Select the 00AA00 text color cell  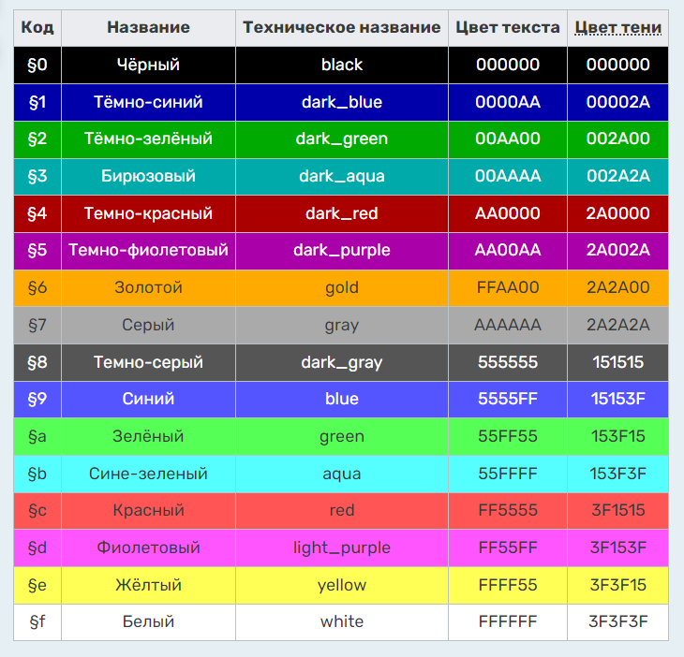point(508,139)
